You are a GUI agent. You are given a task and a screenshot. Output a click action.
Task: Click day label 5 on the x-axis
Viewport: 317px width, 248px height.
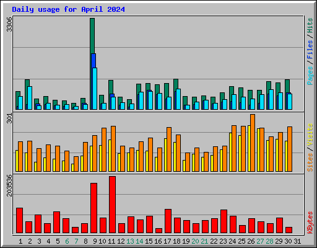pyautogui.click(x=58, y=241)
